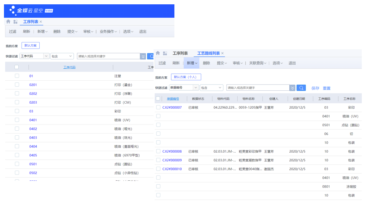Screen dimensions: 369x203
Task: Click the home icon under the 金蝶云星空 banner
Action: (8, 22)
